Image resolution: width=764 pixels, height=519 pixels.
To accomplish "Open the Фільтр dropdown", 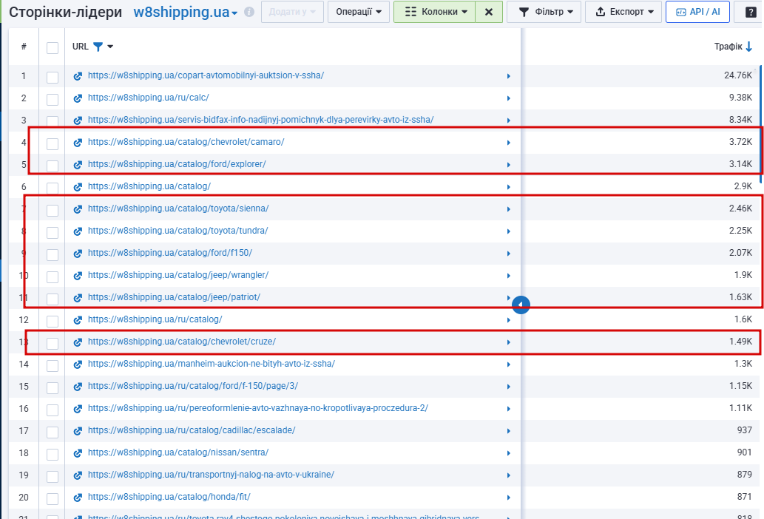I will [544, 12].
